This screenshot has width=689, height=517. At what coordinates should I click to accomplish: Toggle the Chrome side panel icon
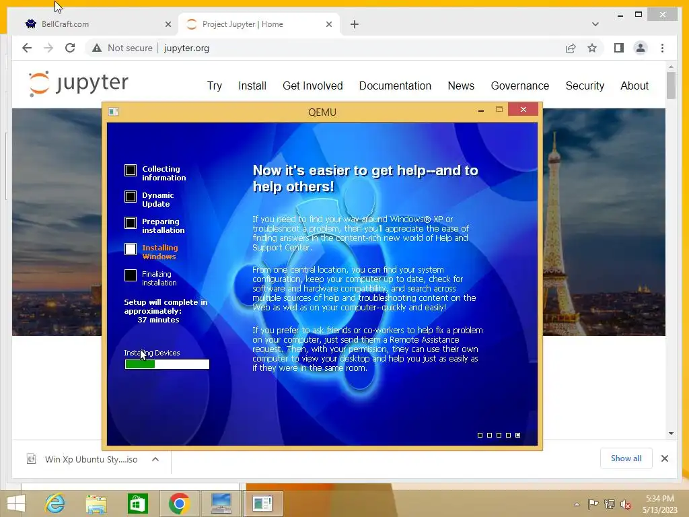pos(619,48)
